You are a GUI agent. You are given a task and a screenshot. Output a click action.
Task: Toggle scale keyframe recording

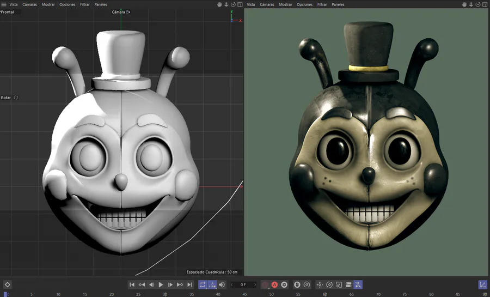(339, 284)
